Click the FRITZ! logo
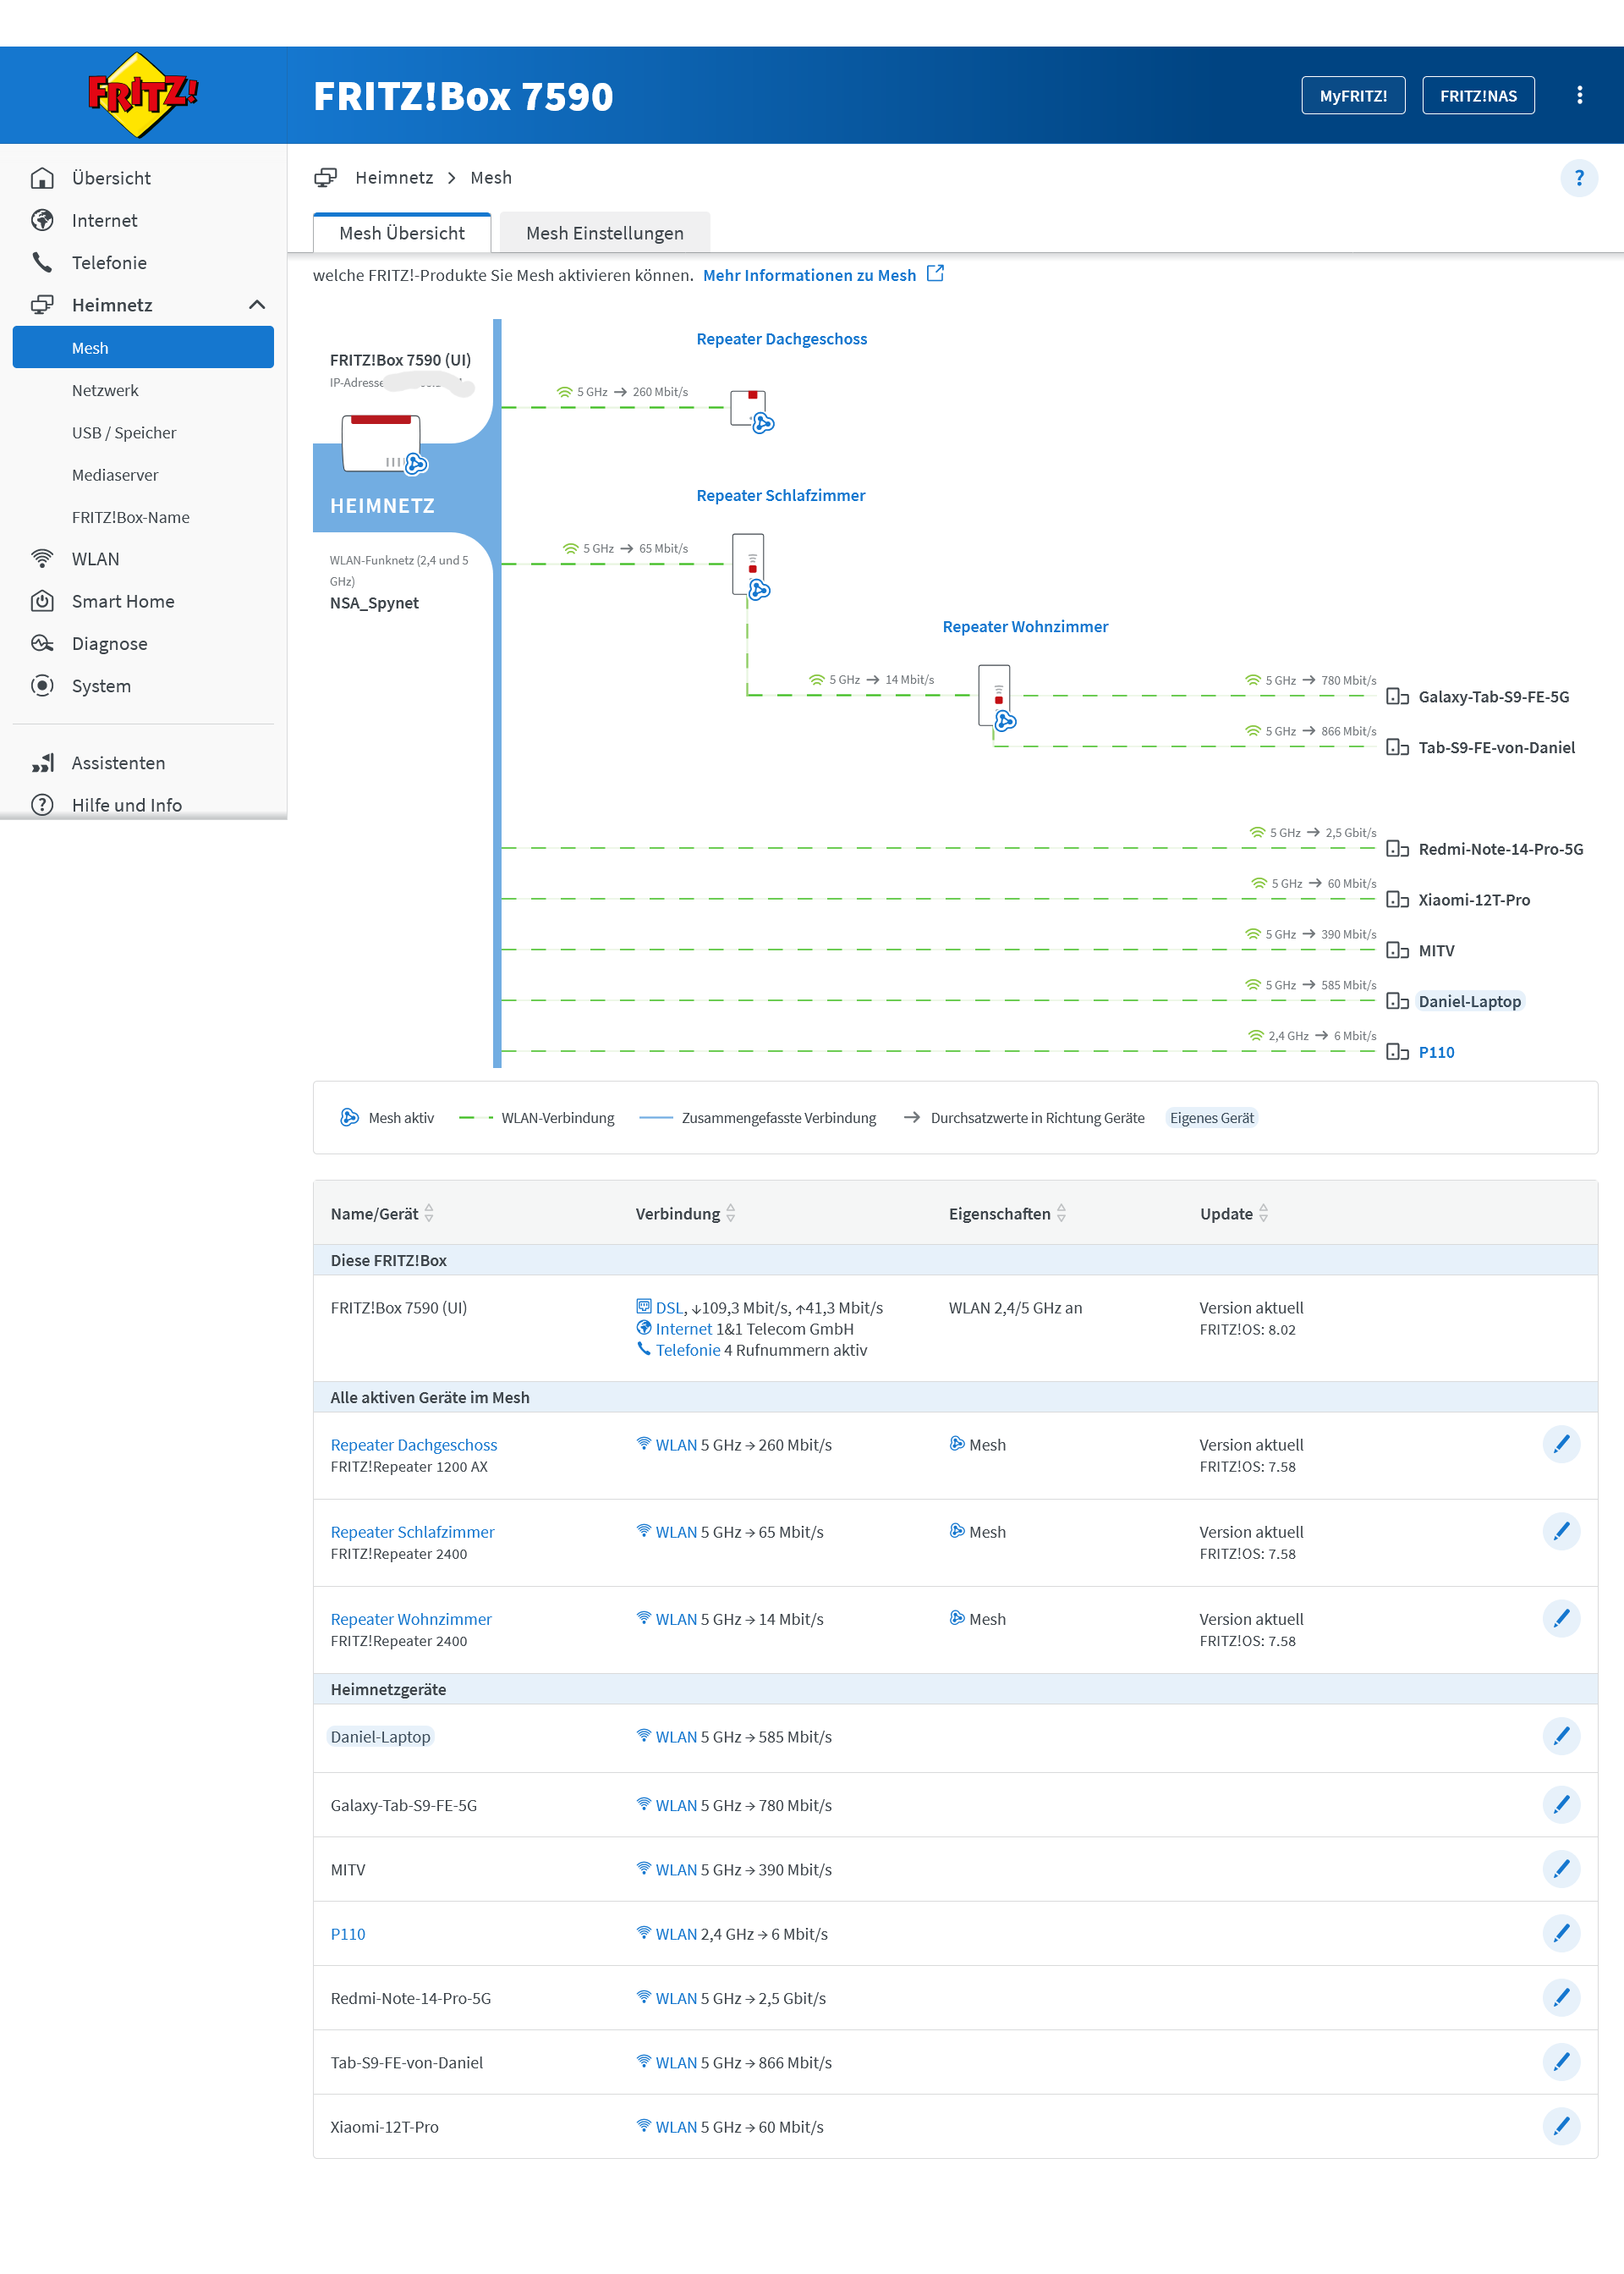The image size is (1624, 2274). 143,94
